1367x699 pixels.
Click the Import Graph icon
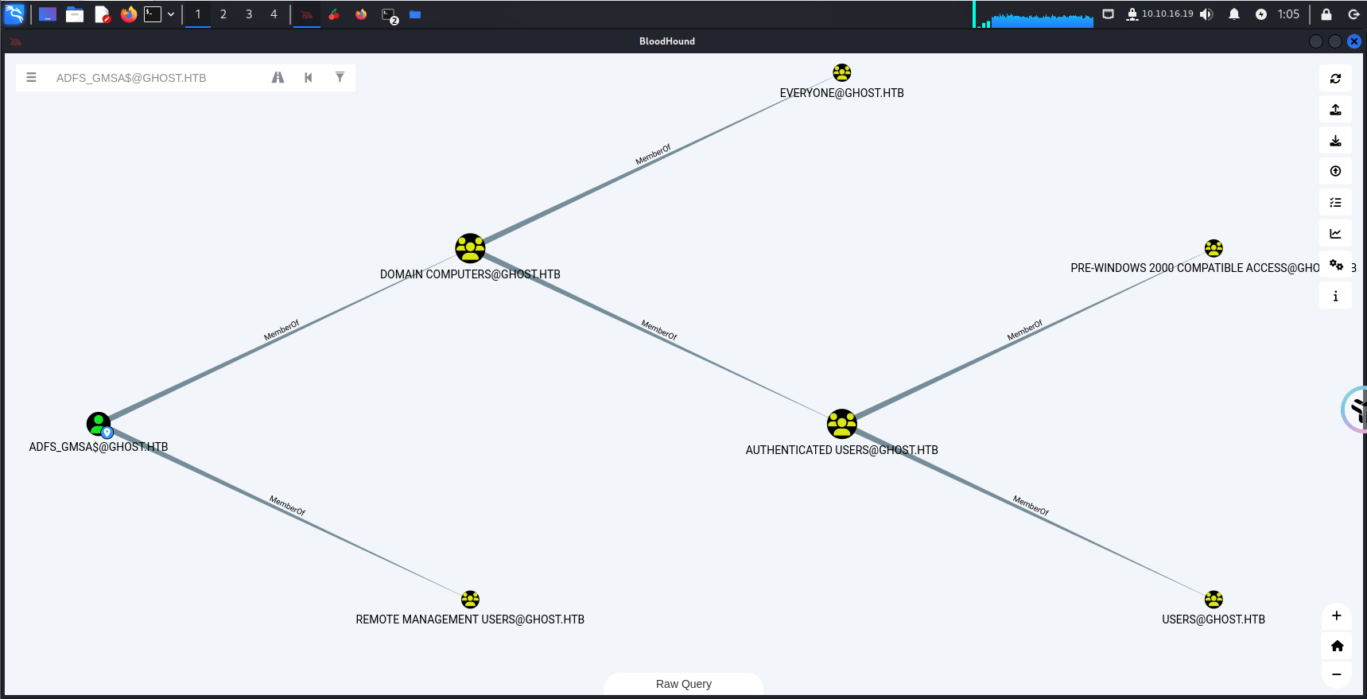pos(1335,141)
